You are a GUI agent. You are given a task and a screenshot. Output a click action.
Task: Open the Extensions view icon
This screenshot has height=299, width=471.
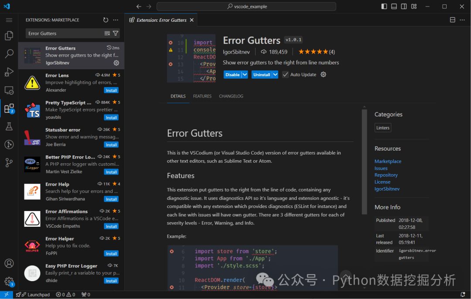coord(9,108)
